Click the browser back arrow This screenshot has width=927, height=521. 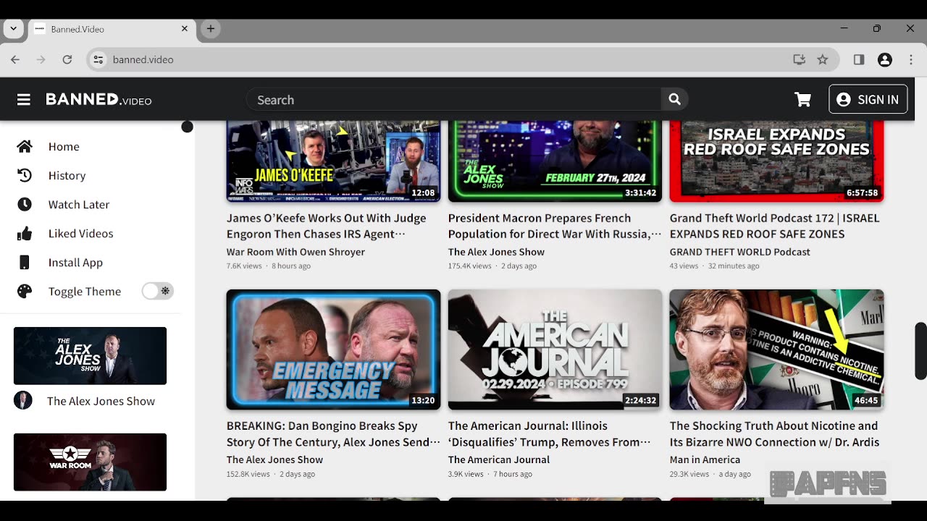click(x=15, y=59)
